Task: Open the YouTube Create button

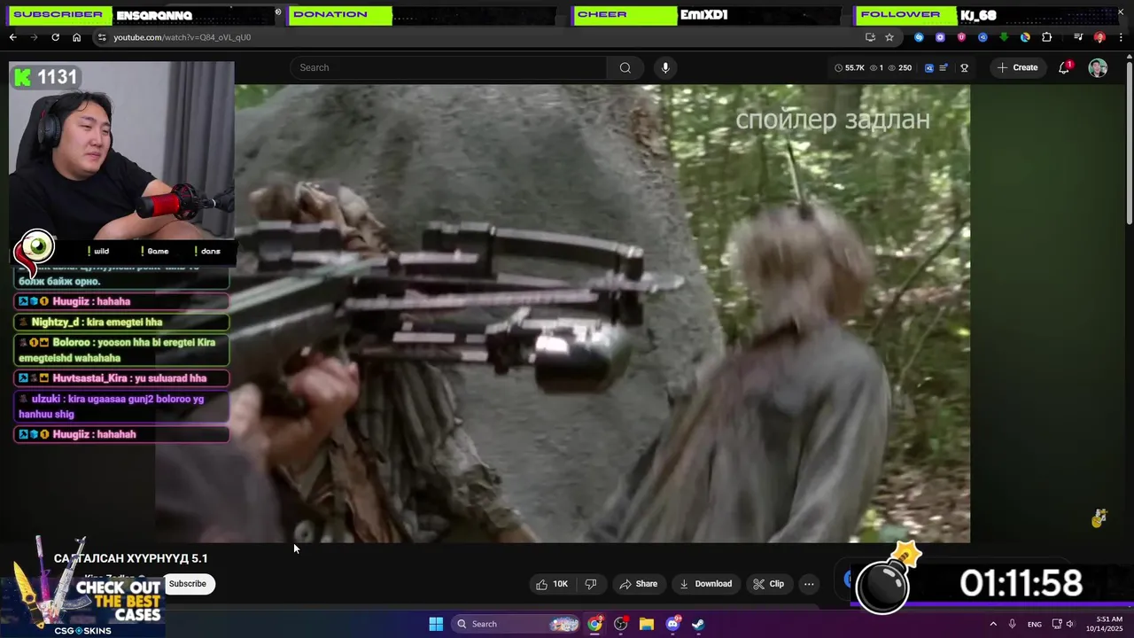Action: pos(1017,67)
